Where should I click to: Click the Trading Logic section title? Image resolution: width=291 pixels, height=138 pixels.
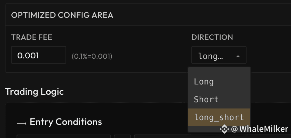coord(34,92)
